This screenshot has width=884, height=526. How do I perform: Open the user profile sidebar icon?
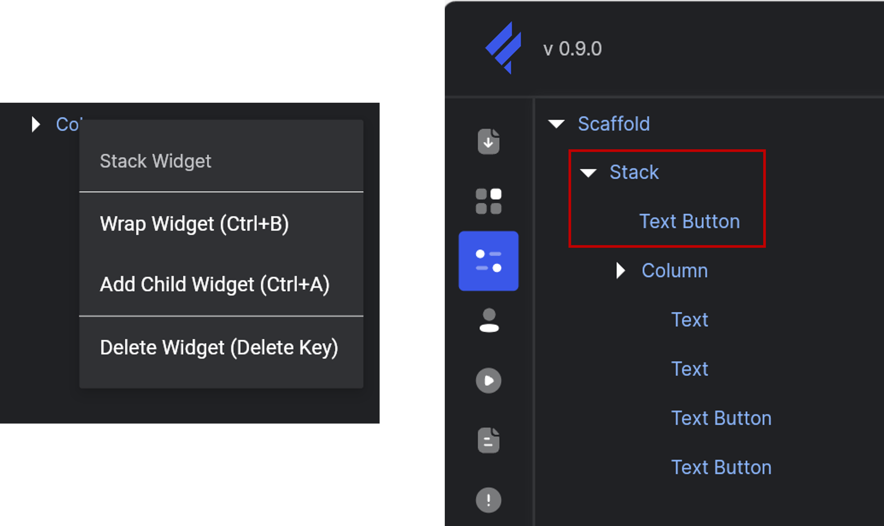coord(489,320)
